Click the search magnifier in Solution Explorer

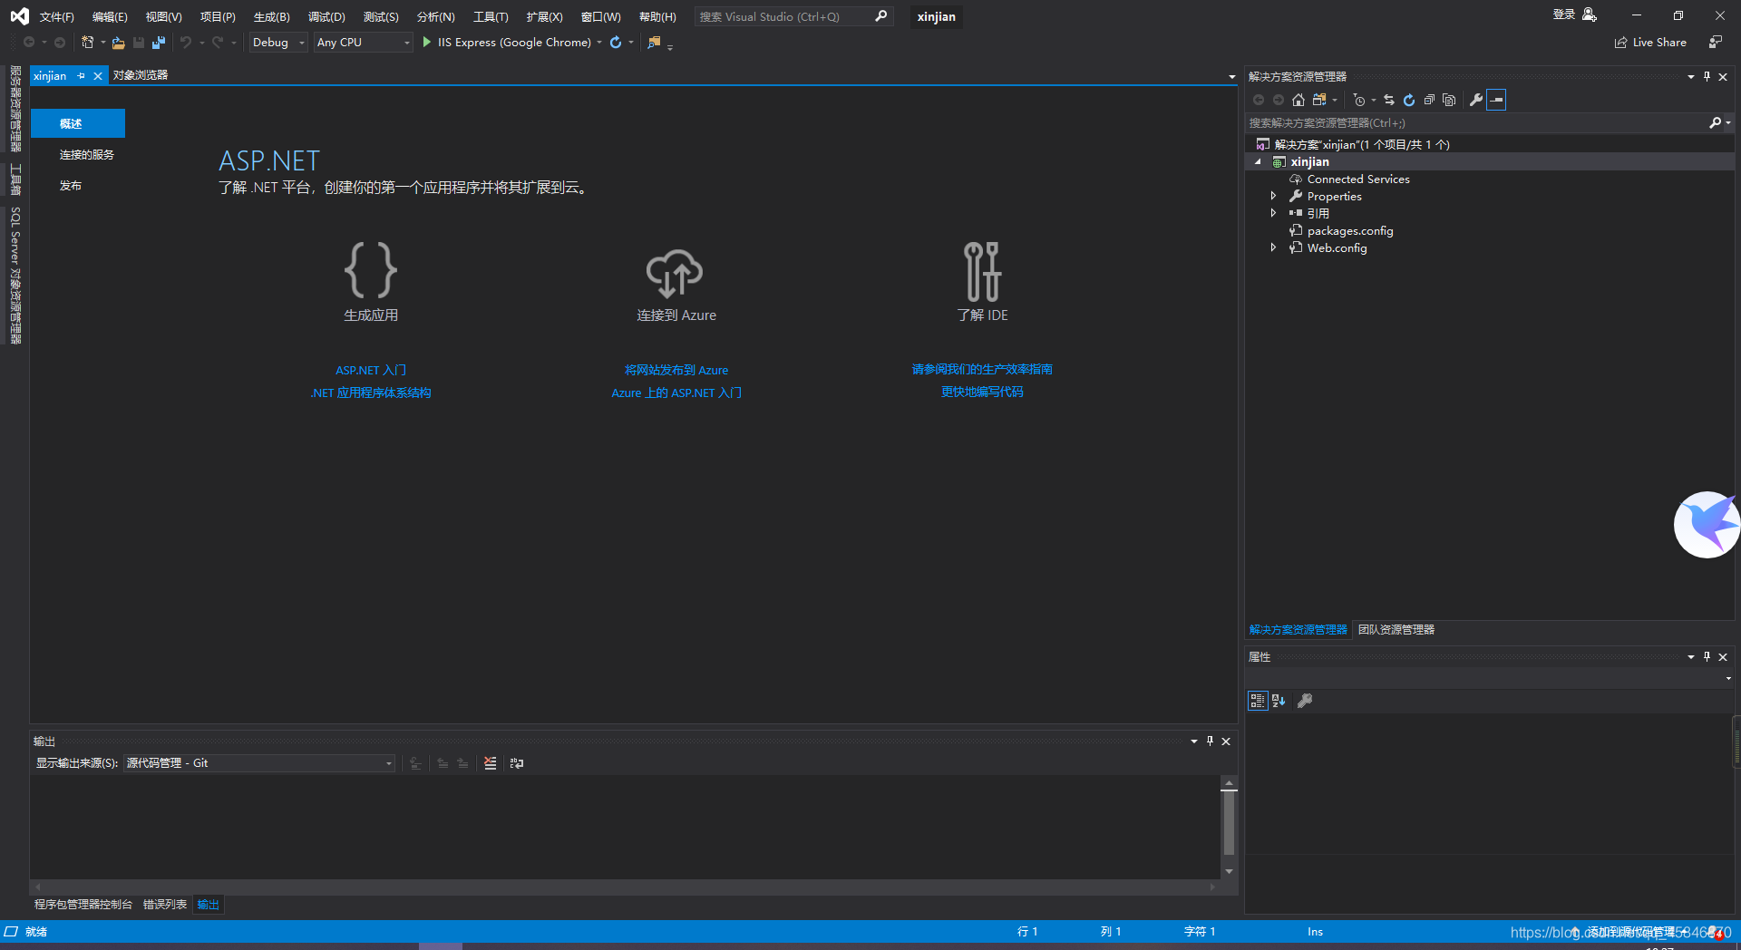(1715, 122)
